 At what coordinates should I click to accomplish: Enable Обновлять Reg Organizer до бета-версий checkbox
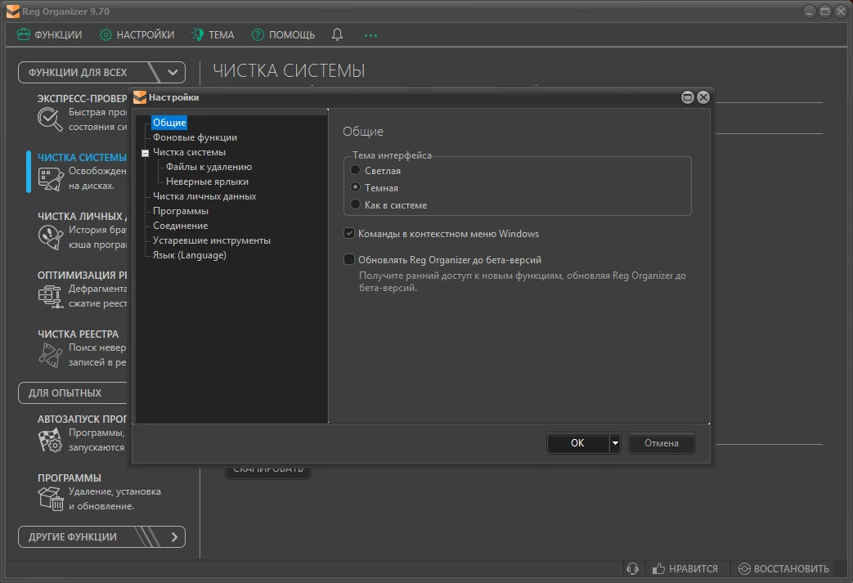pos(349,259)
